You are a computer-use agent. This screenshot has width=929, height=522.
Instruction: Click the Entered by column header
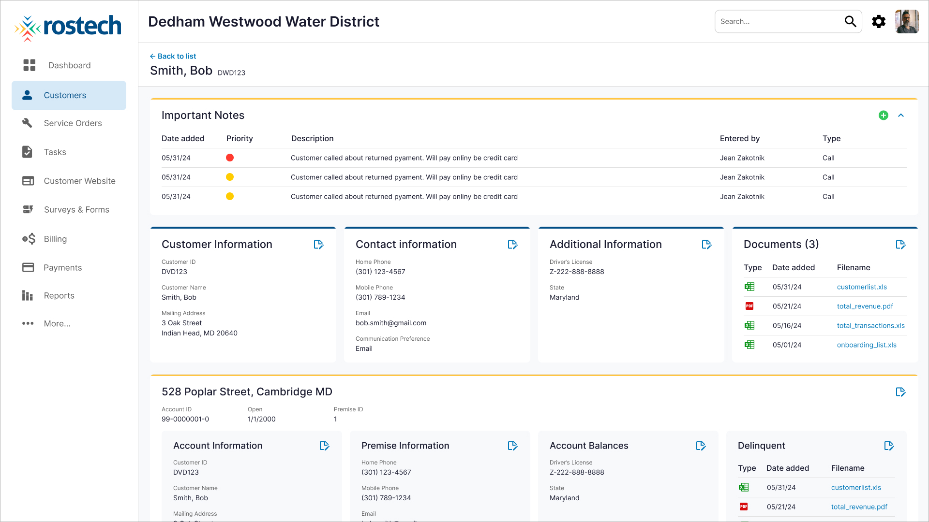click(x=740, y=138)
